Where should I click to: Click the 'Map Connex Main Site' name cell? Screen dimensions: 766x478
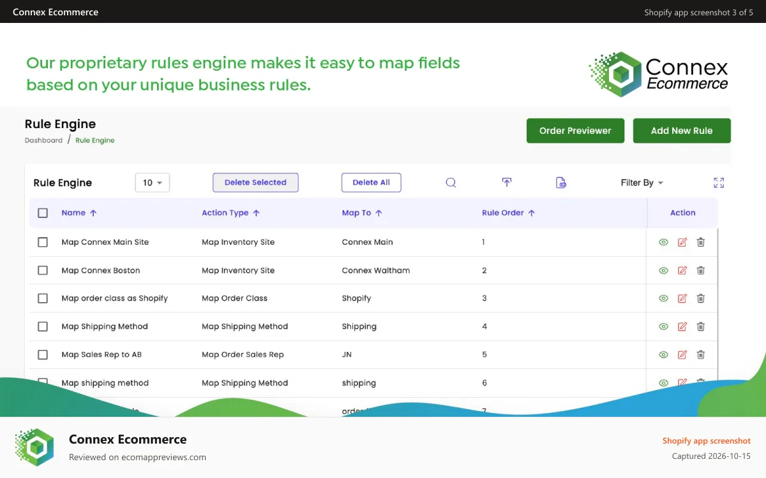pos(105,242)
